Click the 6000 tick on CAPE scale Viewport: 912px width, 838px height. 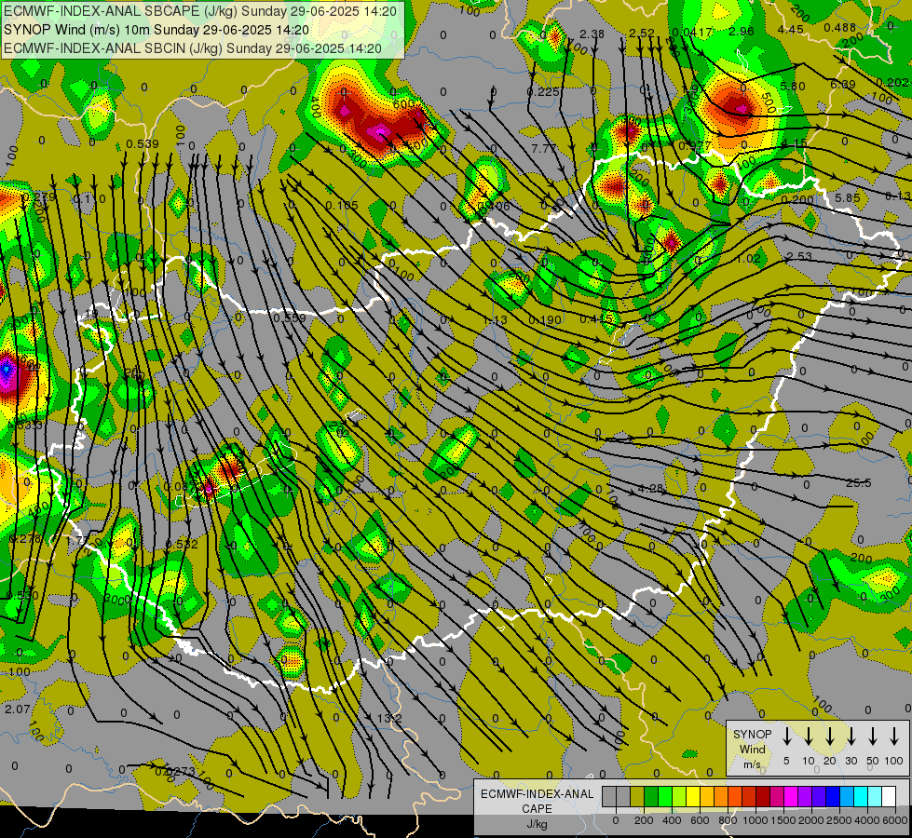pyautogui.click(x=896, y=820)
